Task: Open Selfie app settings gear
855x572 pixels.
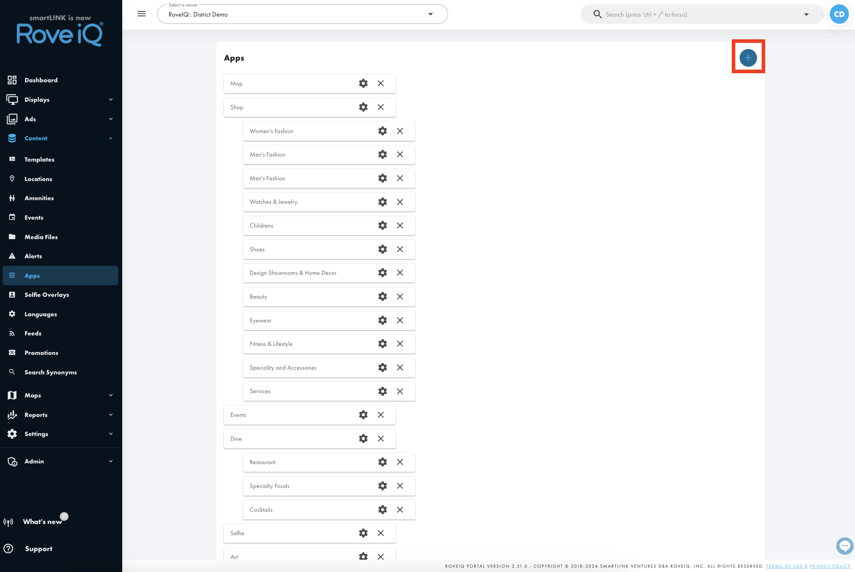Action: coord(363,533)
